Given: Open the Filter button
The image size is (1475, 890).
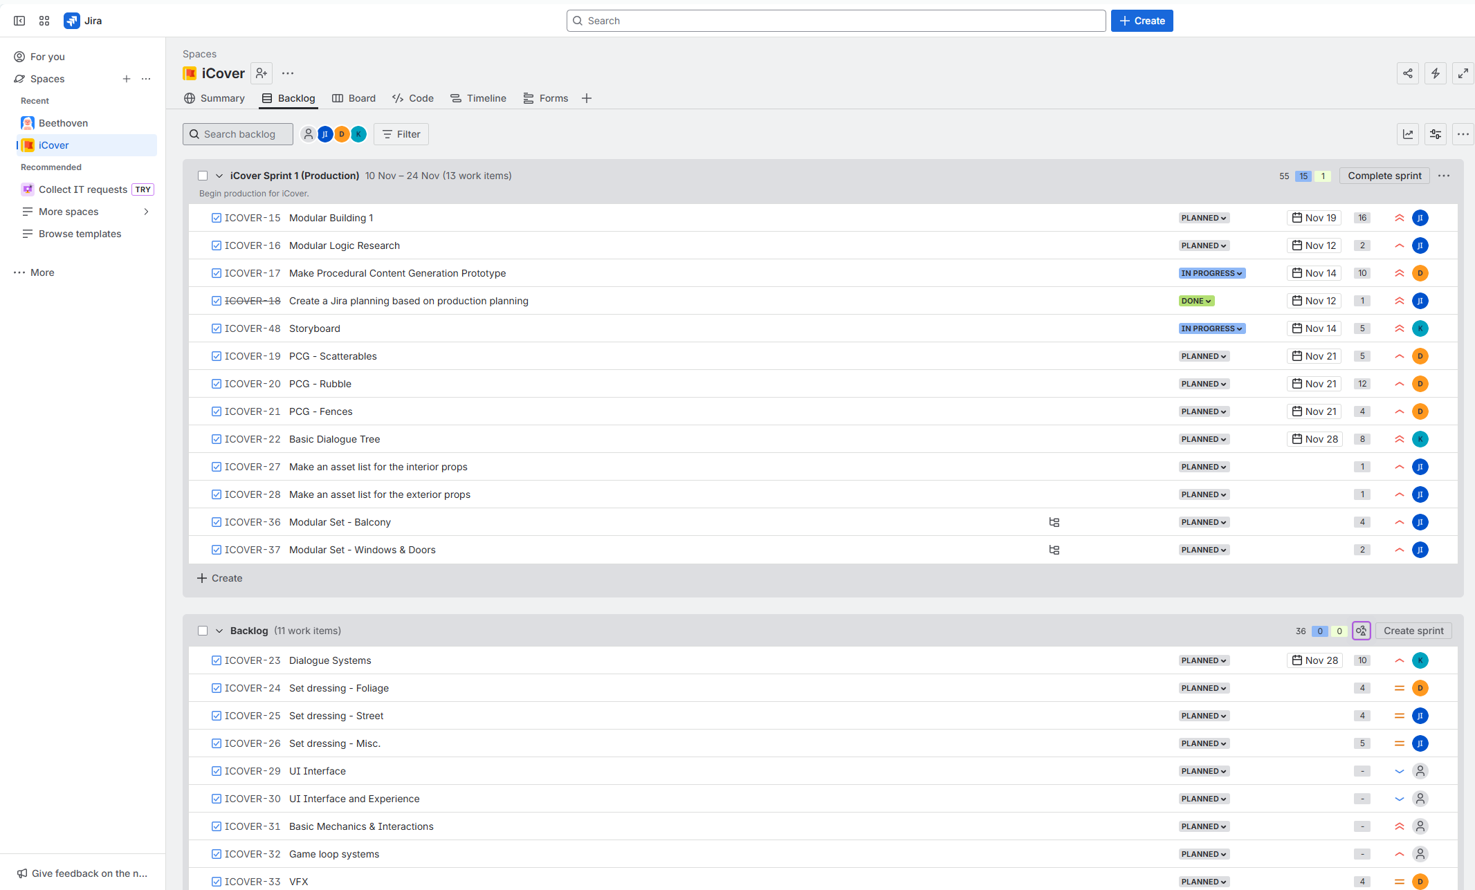Looking at the screenshot, I should click(x=401, y=134).
